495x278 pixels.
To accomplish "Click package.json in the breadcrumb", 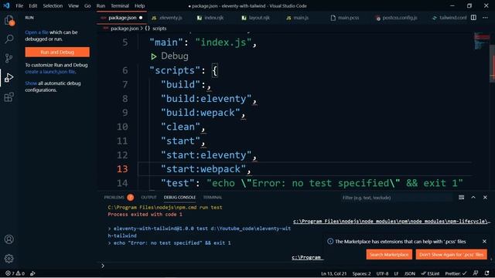I will [125, 29].
